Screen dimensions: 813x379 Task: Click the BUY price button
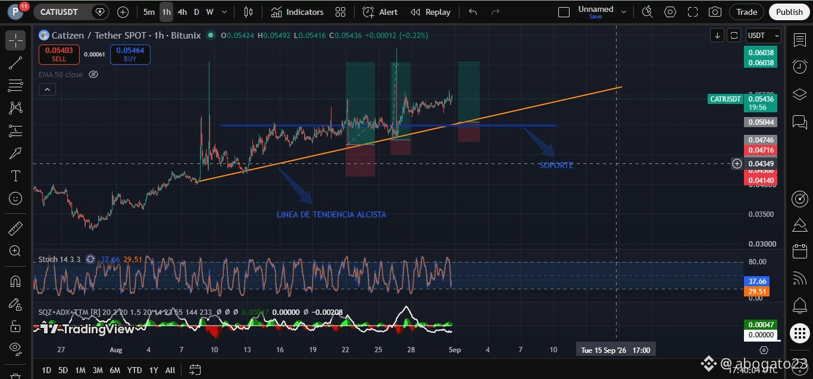click(x=130, y=54)
